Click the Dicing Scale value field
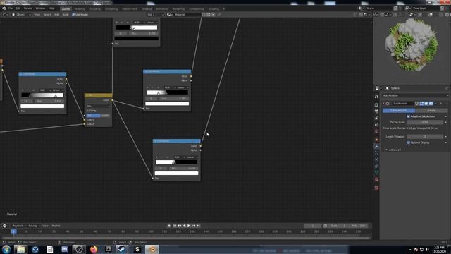 pos(425,122)
